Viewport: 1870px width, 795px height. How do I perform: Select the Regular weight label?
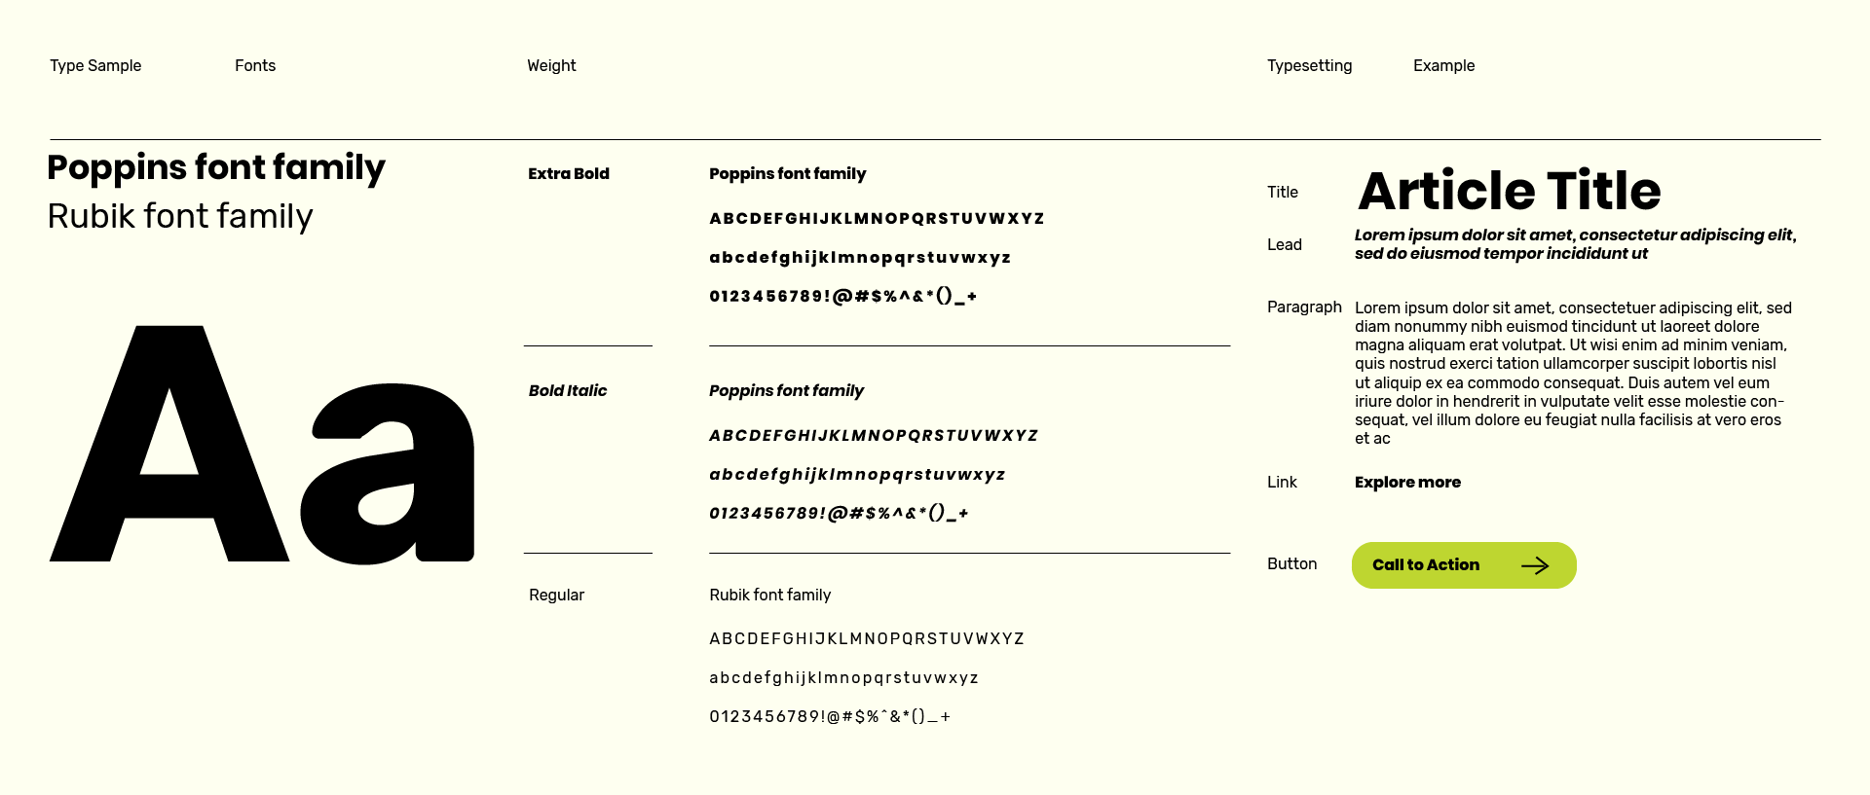(556, 596)
